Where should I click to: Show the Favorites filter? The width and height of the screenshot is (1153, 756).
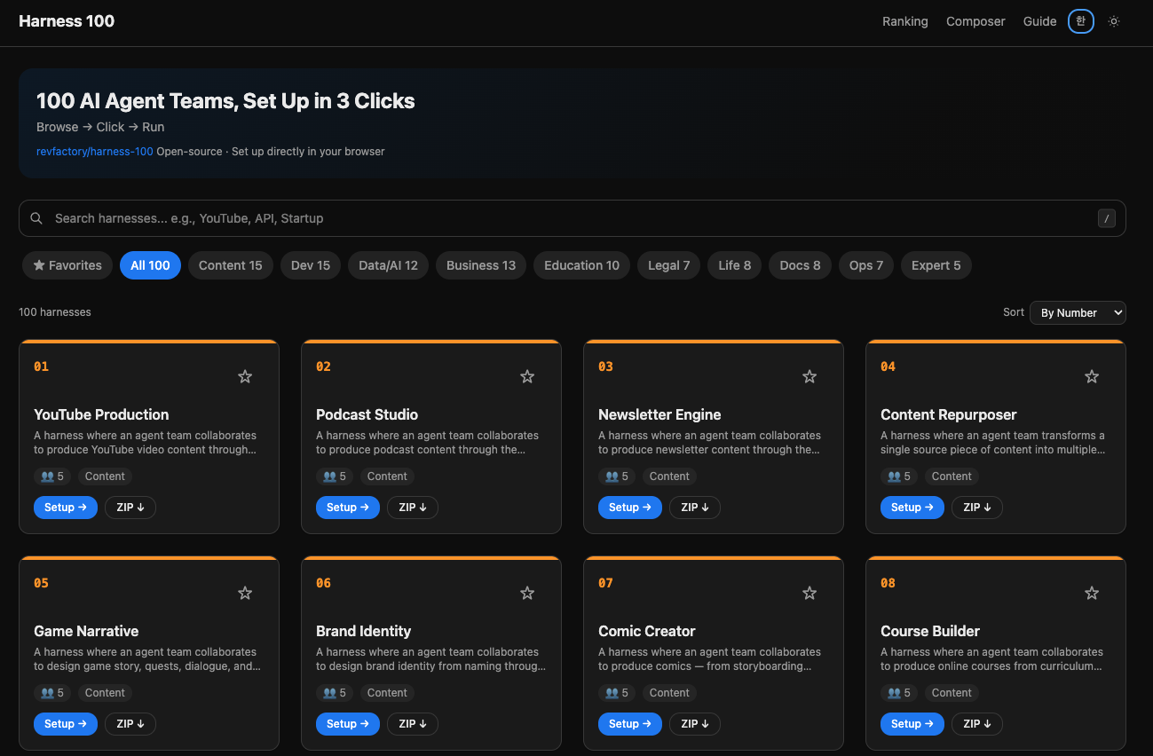tap(67, 265)
